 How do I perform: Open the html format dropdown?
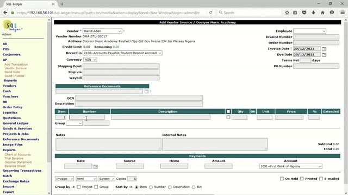pos(86,179)
